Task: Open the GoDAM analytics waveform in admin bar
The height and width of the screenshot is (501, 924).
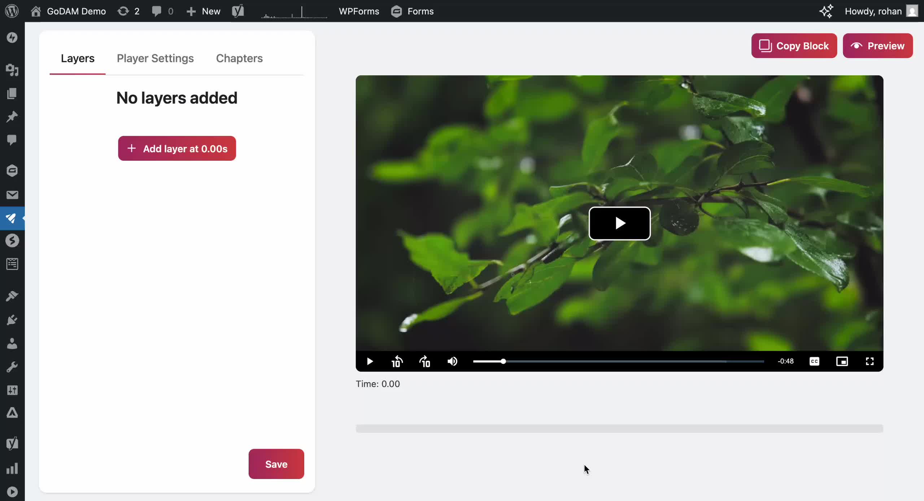Action: click(293, 11)
